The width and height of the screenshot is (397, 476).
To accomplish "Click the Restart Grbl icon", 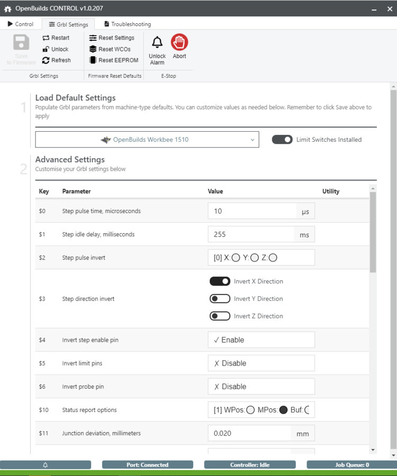I will coord(46,38).
